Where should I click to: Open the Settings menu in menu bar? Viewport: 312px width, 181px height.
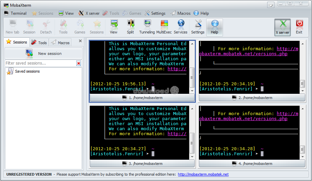point(155,13)
